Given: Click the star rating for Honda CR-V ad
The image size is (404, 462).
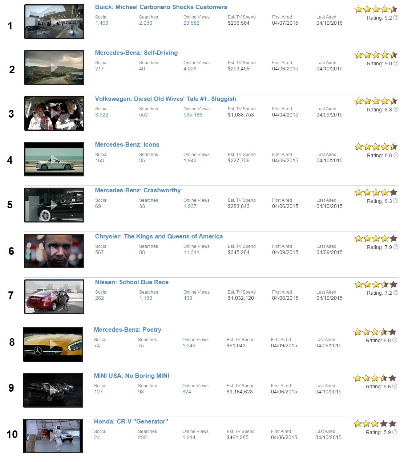Looking at the screenshot, I should pyautogui.click(x=375, y=424).
